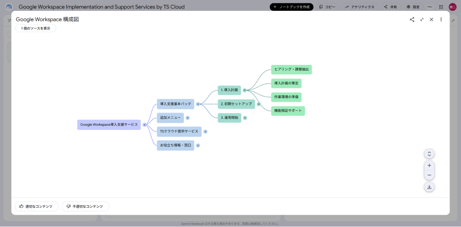Select the 導入支援基本パック node

[x=175, y=104]
